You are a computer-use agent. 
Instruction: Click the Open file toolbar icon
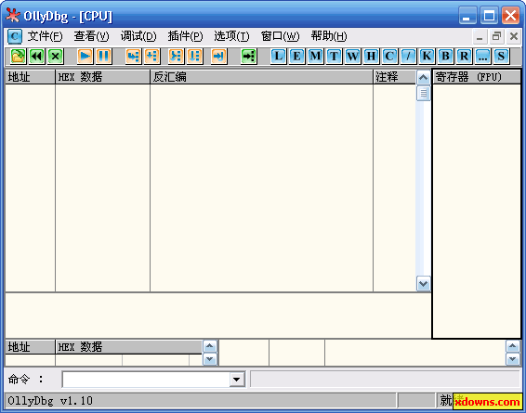pyautogui.click(x=18, y=57)
